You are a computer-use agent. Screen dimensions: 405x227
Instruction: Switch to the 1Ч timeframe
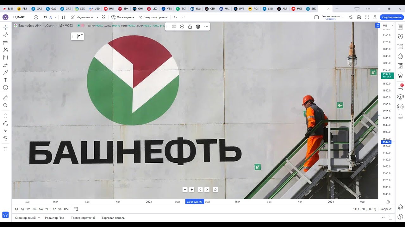46,17
